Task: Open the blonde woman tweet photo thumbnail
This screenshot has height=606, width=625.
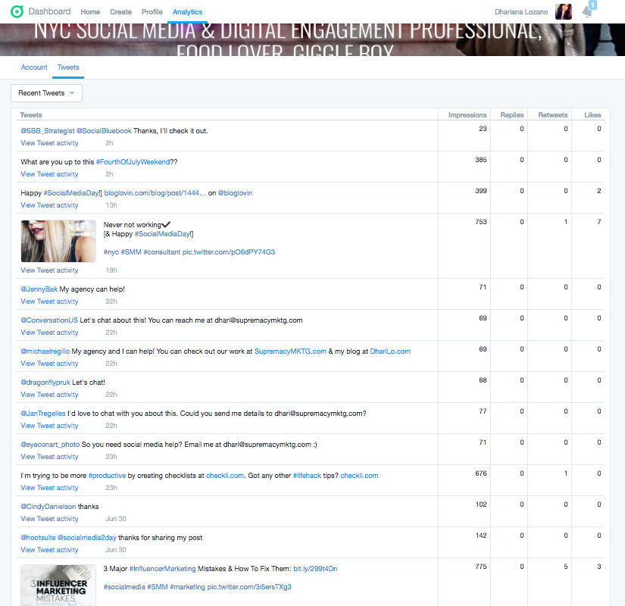Action: (58, 241)
